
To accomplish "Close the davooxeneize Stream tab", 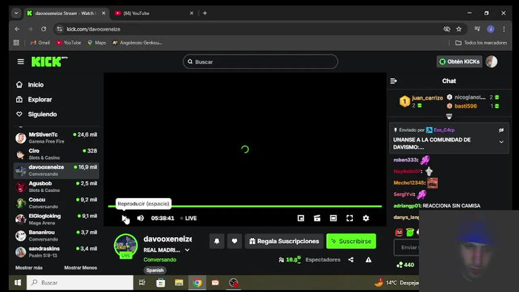I will point(103,13).
